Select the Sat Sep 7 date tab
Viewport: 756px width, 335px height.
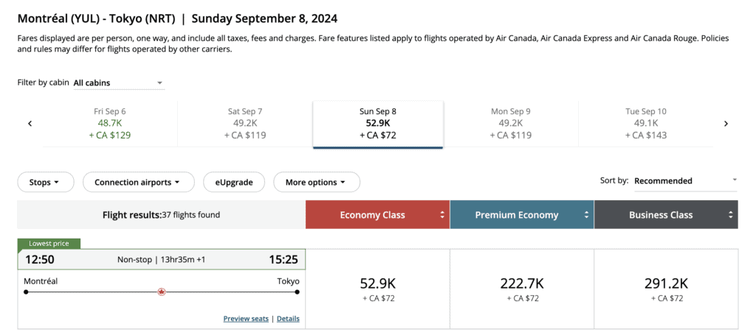[245, 123]
